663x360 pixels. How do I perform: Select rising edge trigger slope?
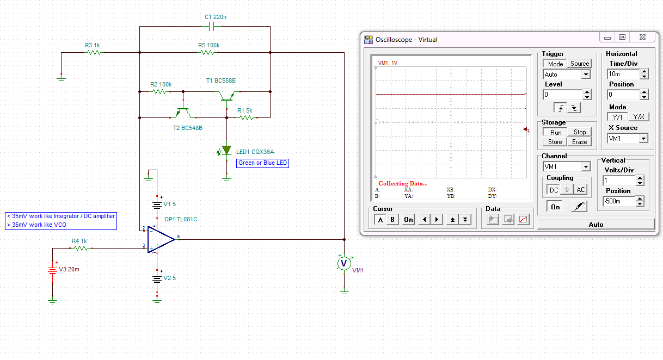click(x=561, y=108)
